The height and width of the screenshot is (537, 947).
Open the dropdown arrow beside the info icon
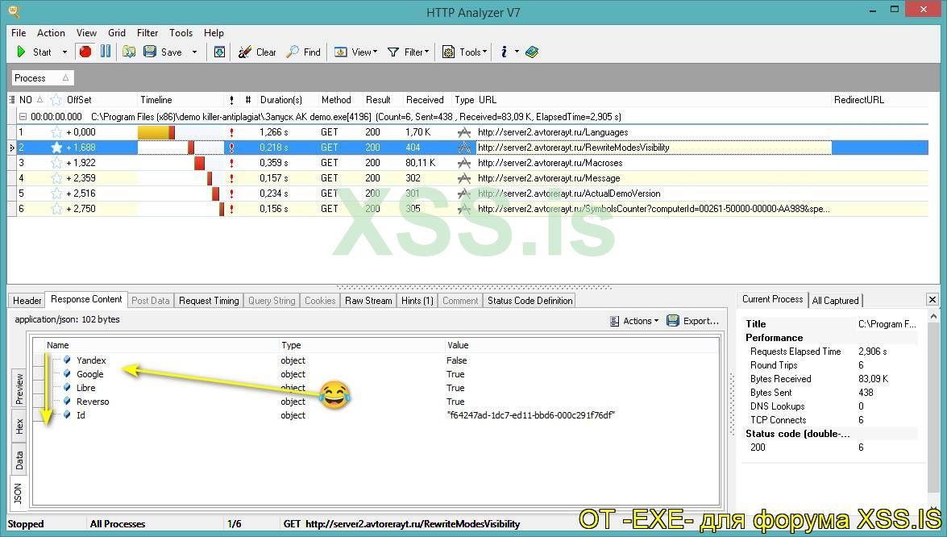click(517, 52)
